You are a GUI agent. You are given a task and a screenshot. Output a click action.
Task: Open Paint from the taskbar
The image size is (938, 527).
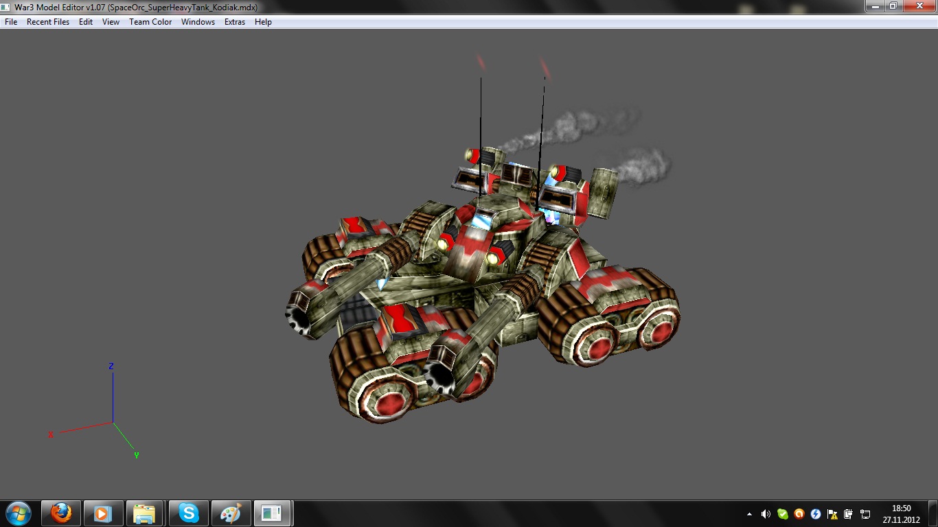231,513
